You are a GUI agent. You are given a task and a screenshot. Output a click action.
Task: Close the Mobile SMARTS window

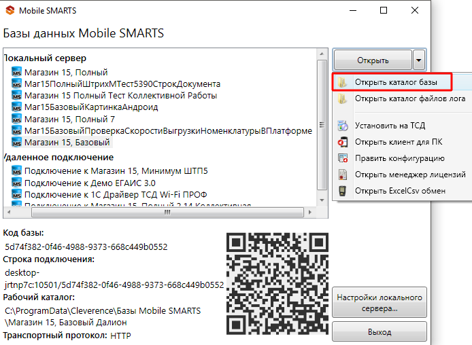[415, 10]
